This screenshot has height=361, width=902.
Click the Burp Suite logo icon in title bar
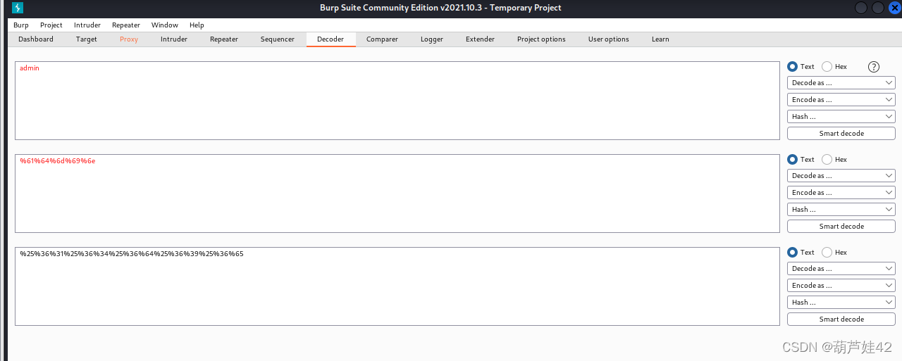18,8
